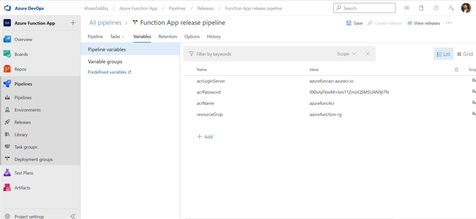Click the lock column header icon
The width and height of the screenshot is (476, 219).
click(456, 69)
